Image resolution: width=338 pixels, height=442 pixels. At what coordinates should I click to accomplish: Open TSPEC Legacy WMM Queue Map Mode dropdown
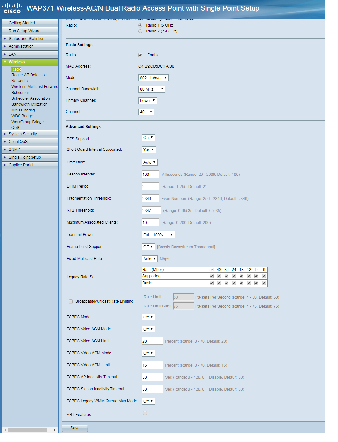point(148,401)
